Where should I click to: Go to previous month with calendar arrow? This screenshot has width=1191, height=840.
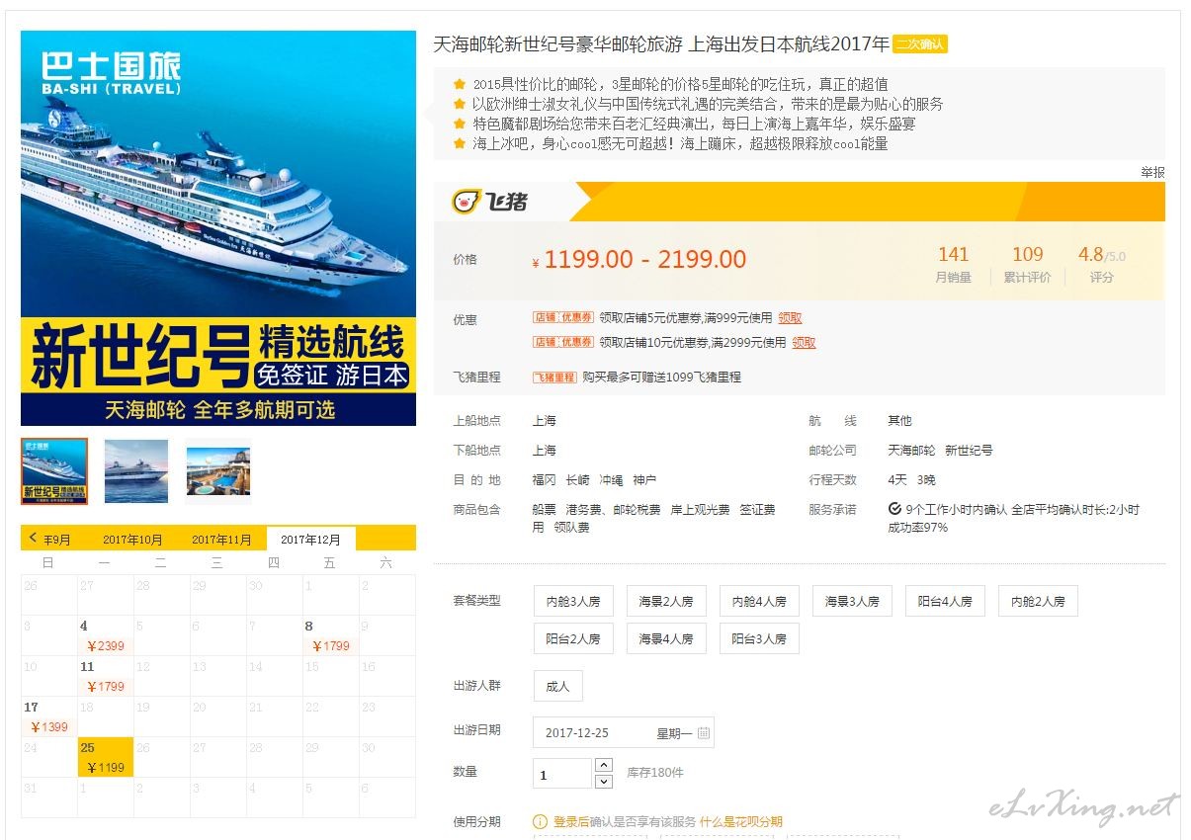click(x=34, y=538)
